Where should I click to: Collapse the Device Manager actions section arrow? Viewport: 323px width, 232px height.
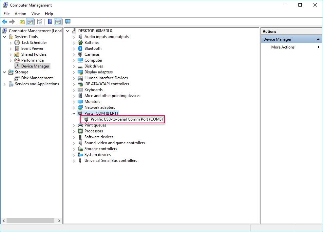[x=318, y=39]
